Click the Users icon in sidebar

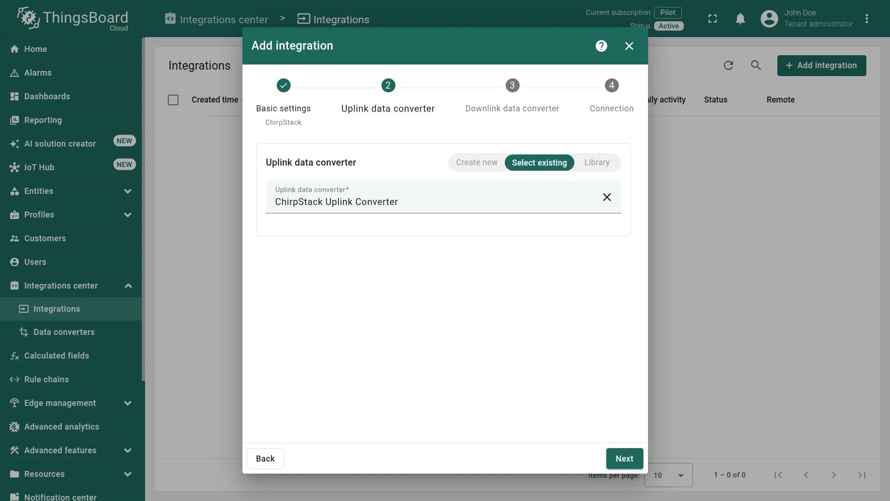pyautogui.click(x=14, y=262)
